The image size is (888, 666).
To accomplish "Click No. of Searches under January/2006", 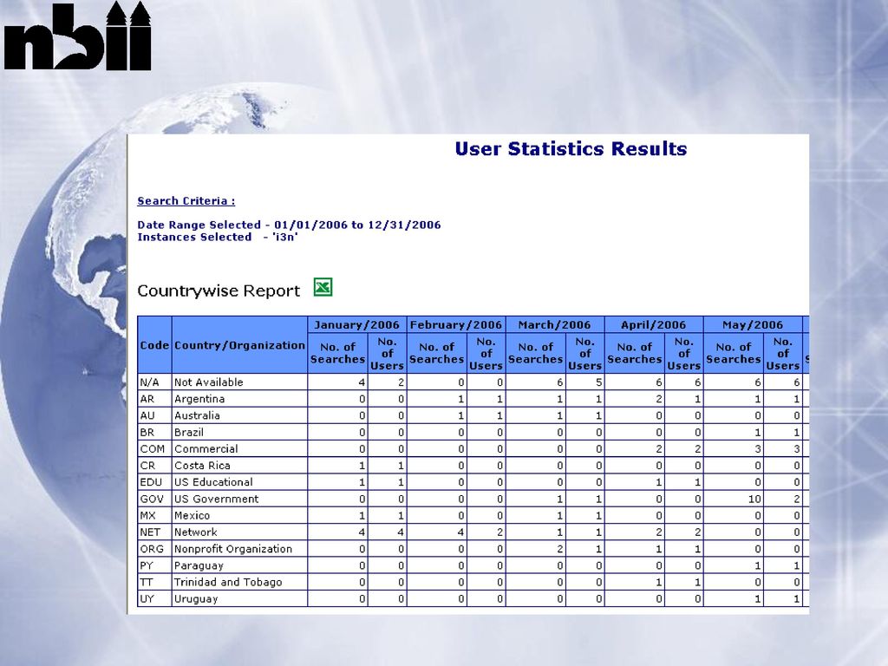I will click(337, 354).
